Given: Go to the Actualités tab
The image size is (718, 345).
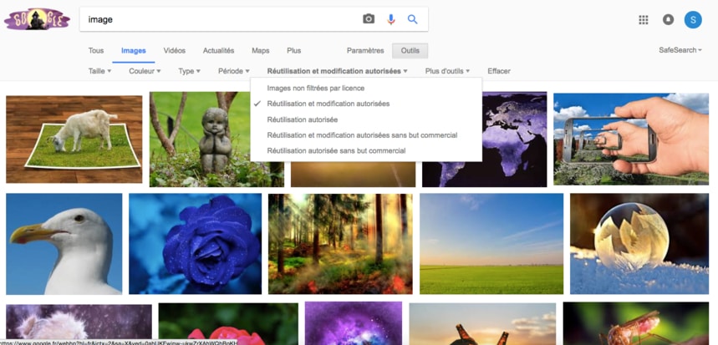Looking at the screenshot, I should click(218, 51).
